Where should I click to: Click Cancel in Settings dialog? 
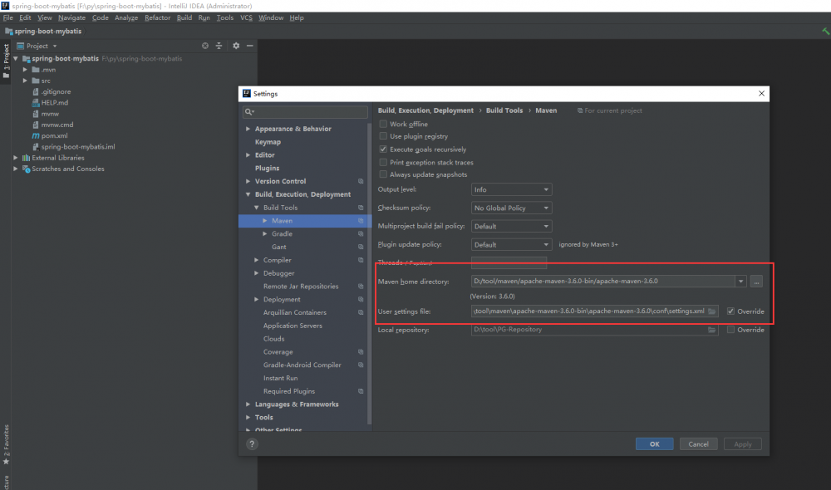[699, 444]
